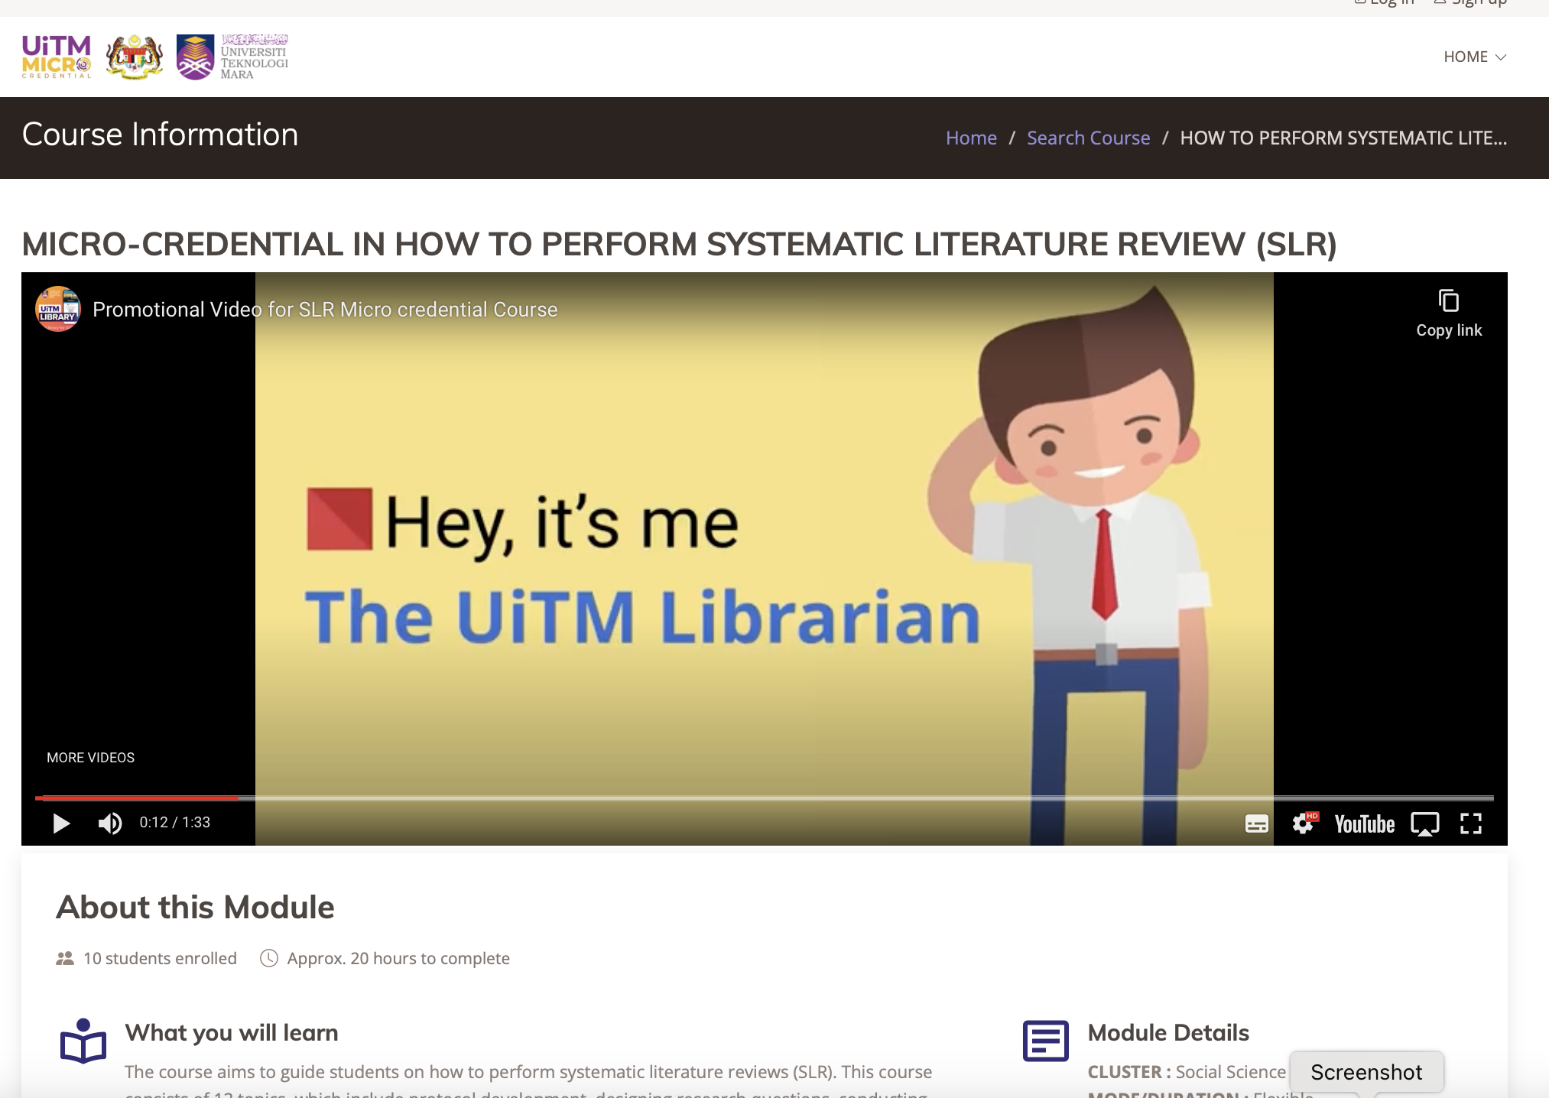This screenshot has width=1549, height=1098.
Task: Expand the HOME dropdown menu
Action: [1474, 57]
